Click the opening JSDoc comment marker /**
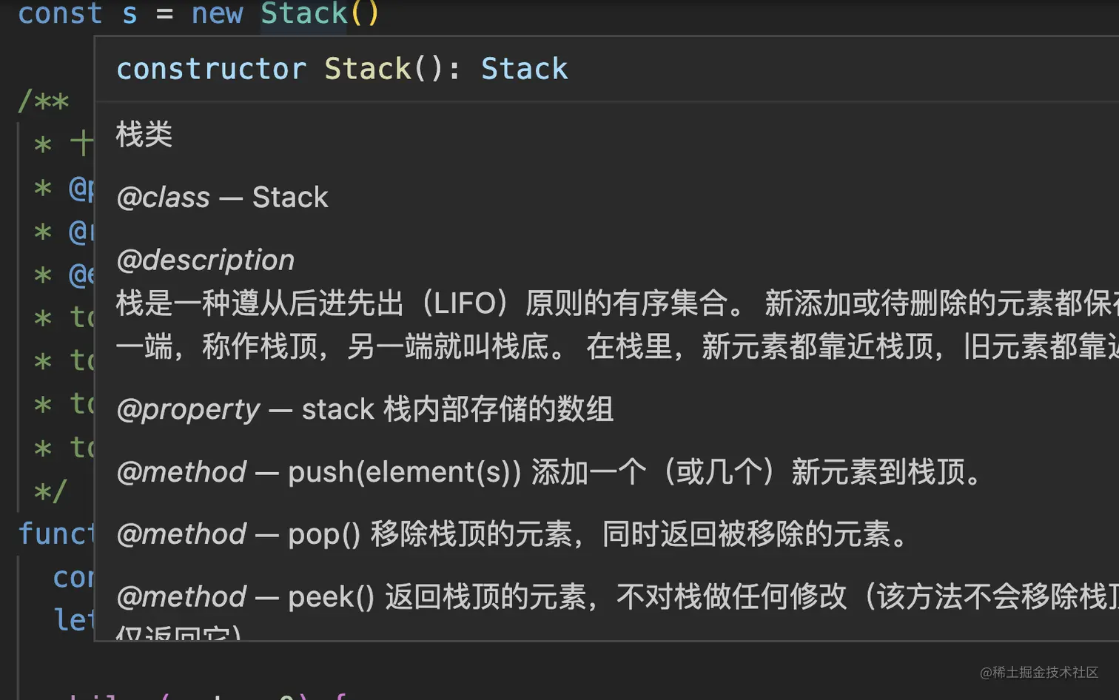The width and height of the screenshot is (1119, 700). point(41,101)
